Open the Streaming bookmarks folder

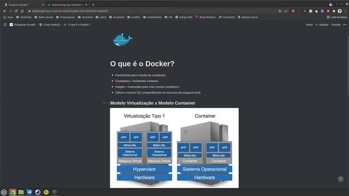[x=24, y=17]
